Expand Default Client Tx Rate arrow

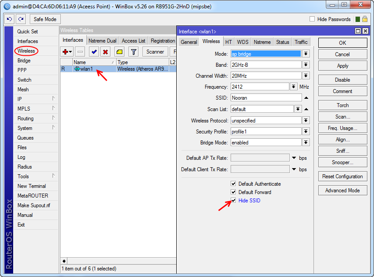(294, 169)
